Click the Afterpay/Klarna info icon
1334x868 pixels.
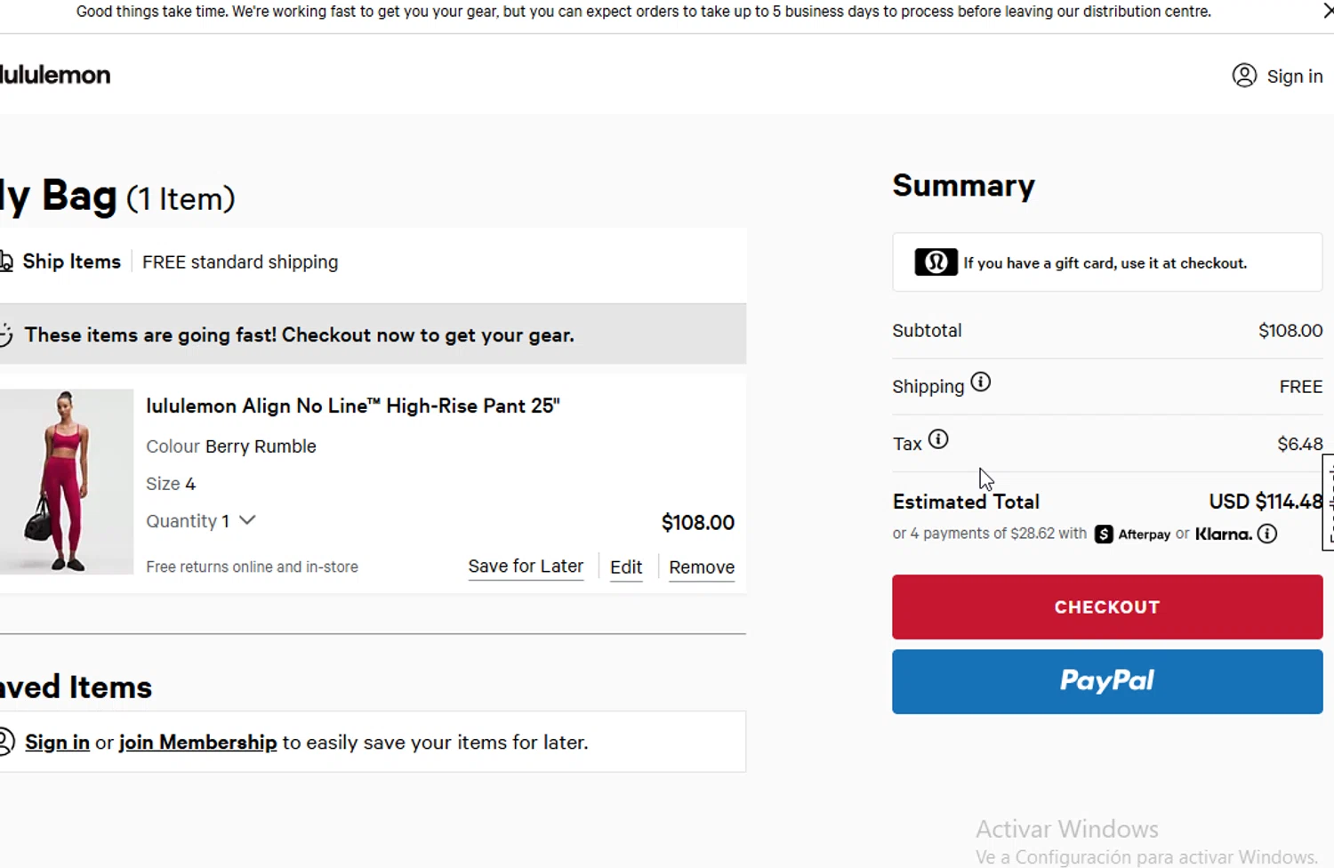pyautogui.click(x=1267, y=534)
